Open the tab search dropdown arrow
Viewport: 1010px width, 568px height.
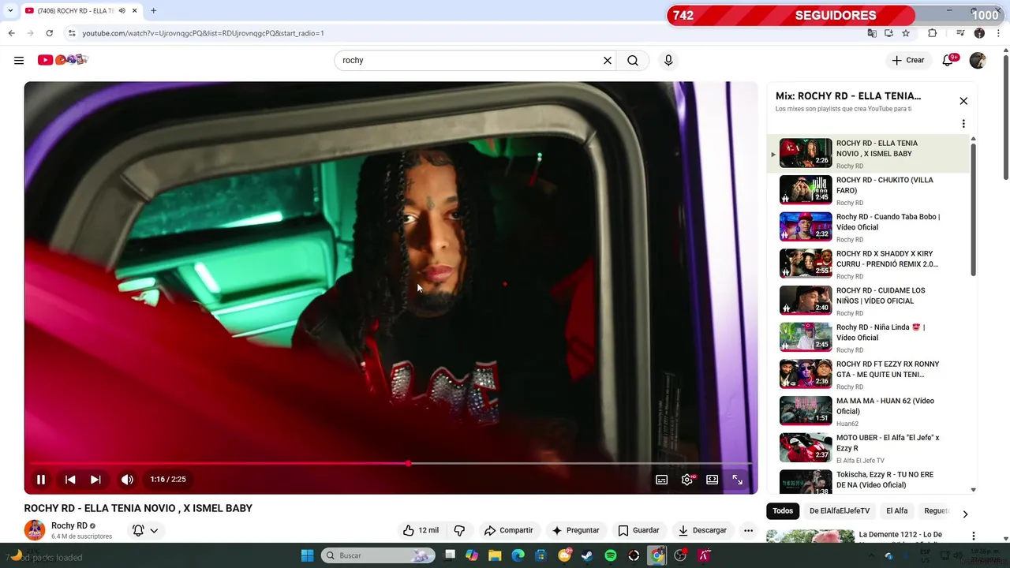pos(10,10)
